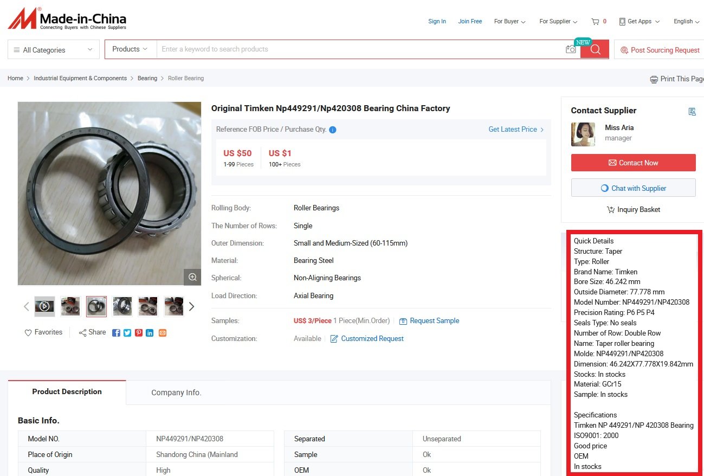Play the product video thumbnail
The height and width of the screenshot is (476, 704).
45,306
